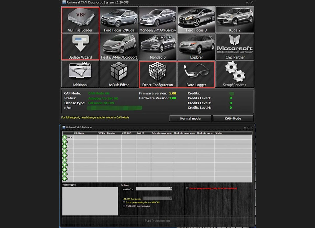Click the Hardware Version value 3.00
Viewport: 315px width, 228px height.
pyautogui.click(x=173, y=98)
